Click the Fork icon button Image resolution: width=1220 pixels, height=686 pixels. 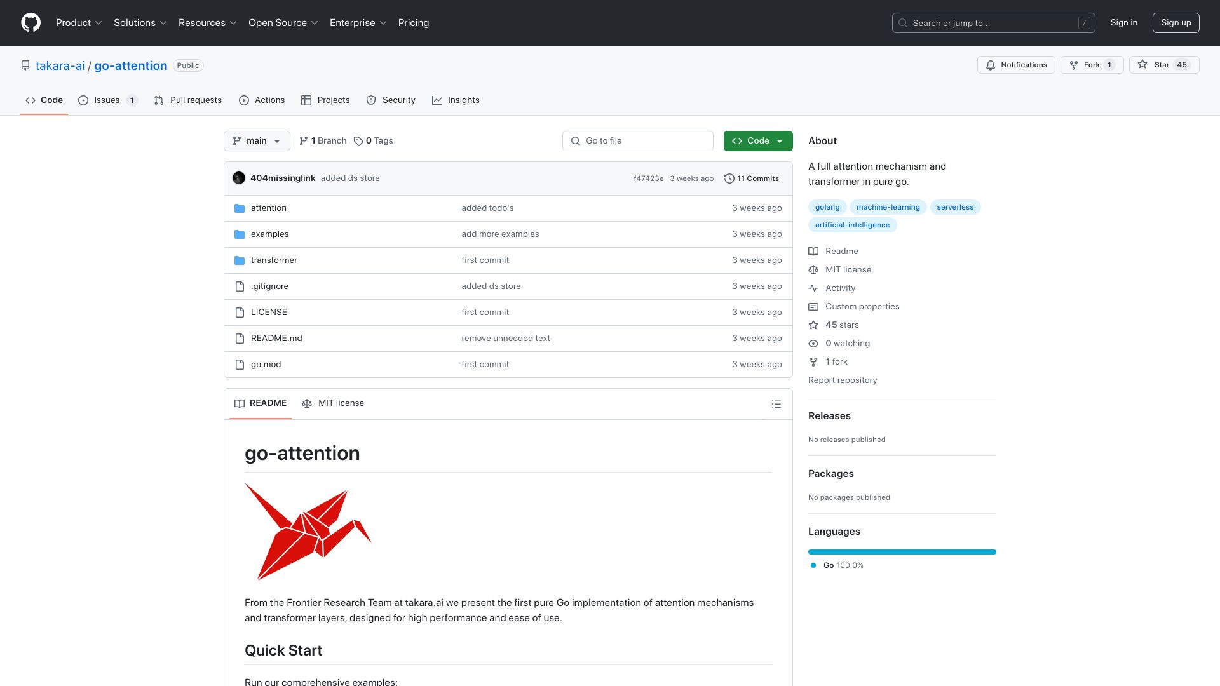point(1074,65)
